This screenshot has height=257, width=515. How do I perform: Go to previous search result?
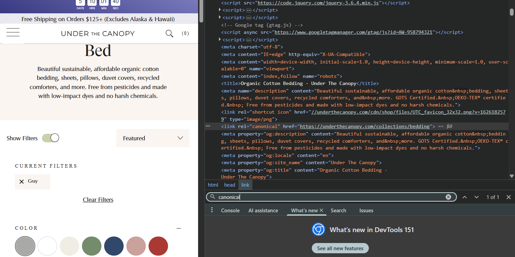pyautogui.click(x=464, y=197)
